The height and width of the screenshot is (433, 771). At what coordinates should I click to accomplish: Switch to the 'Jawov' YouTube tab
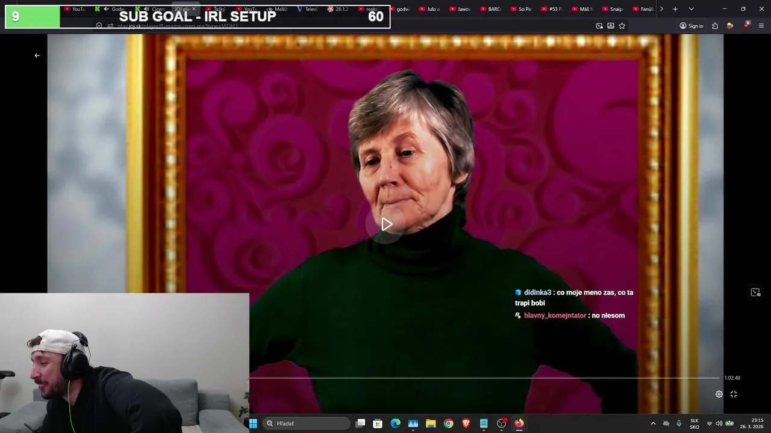[461, 9]
